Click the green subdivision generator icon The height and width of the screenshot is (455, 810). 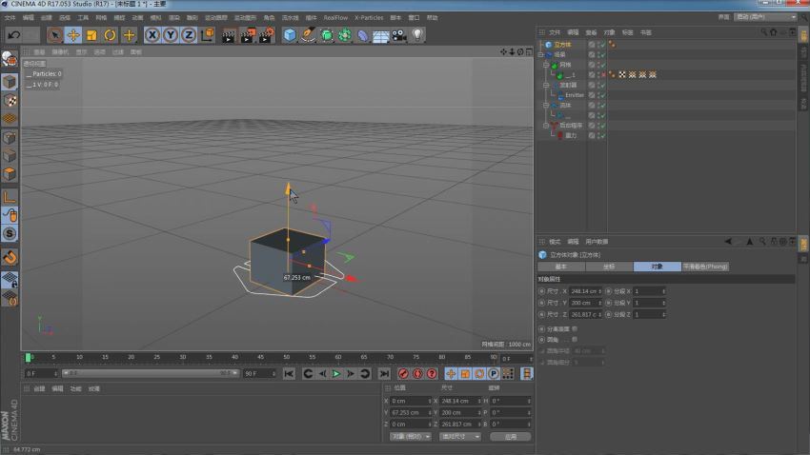pyautogui.click(x=327, y=35)
